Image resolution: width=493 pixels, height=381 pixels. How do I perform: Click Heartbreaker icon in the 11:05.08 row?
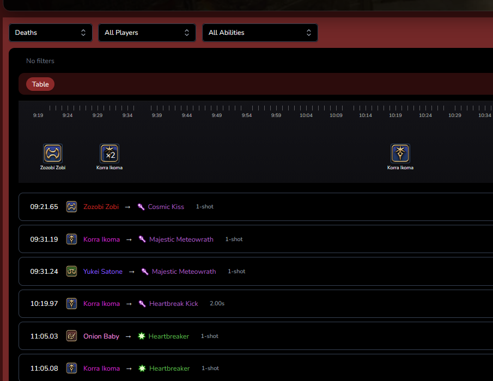pyautogui.click(x=142, y=368)
